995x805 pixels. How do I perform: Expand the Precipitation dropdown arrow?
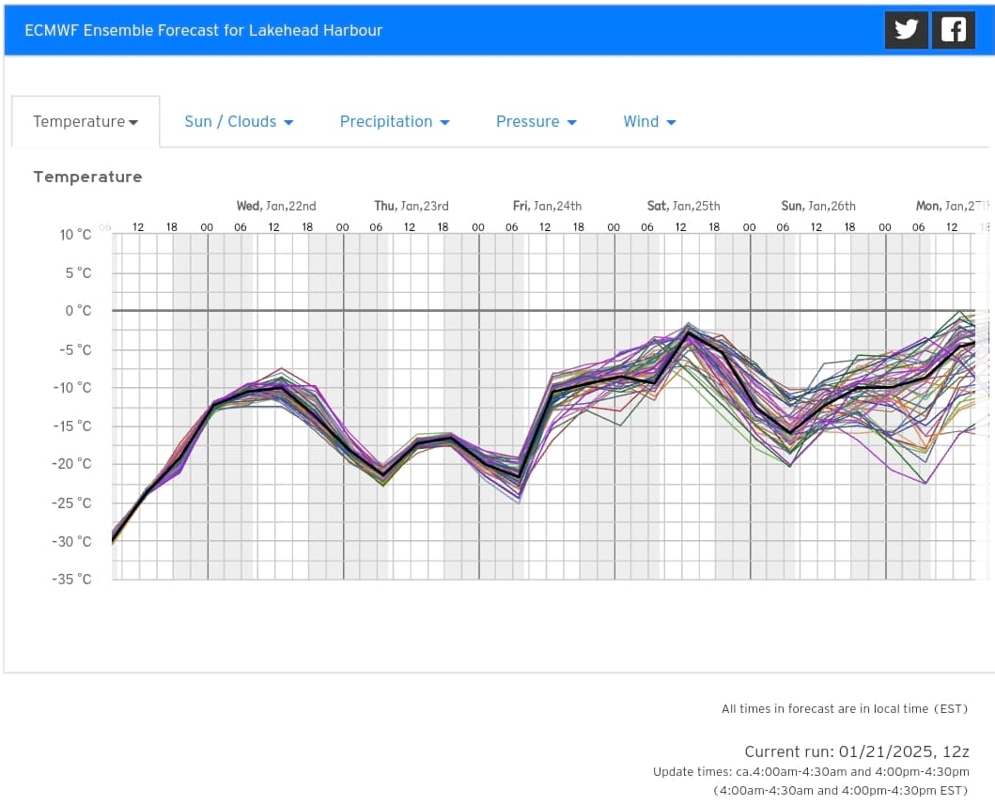pos(444,122)
